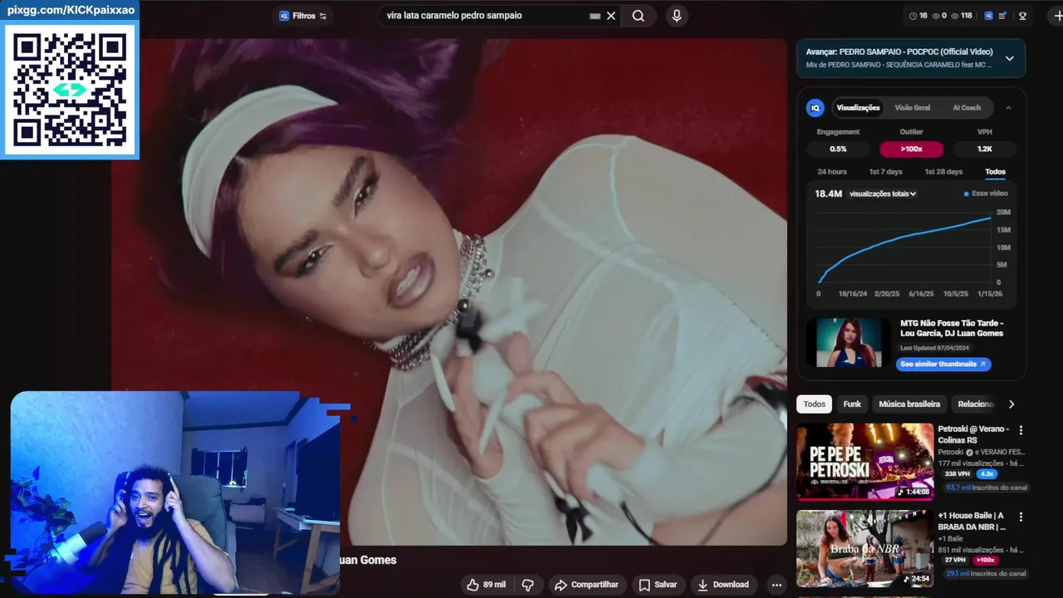The width and height of the screenshot is (1063, 598).
Task: Click the Salvar button
Action: click(x=657, y=585)
